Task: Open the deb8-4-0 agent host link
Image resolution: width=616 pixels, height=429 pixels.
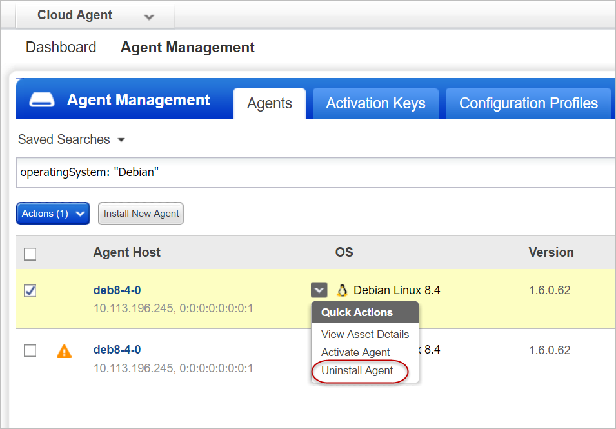Action: pyautogui.click(x=117, y=290)
